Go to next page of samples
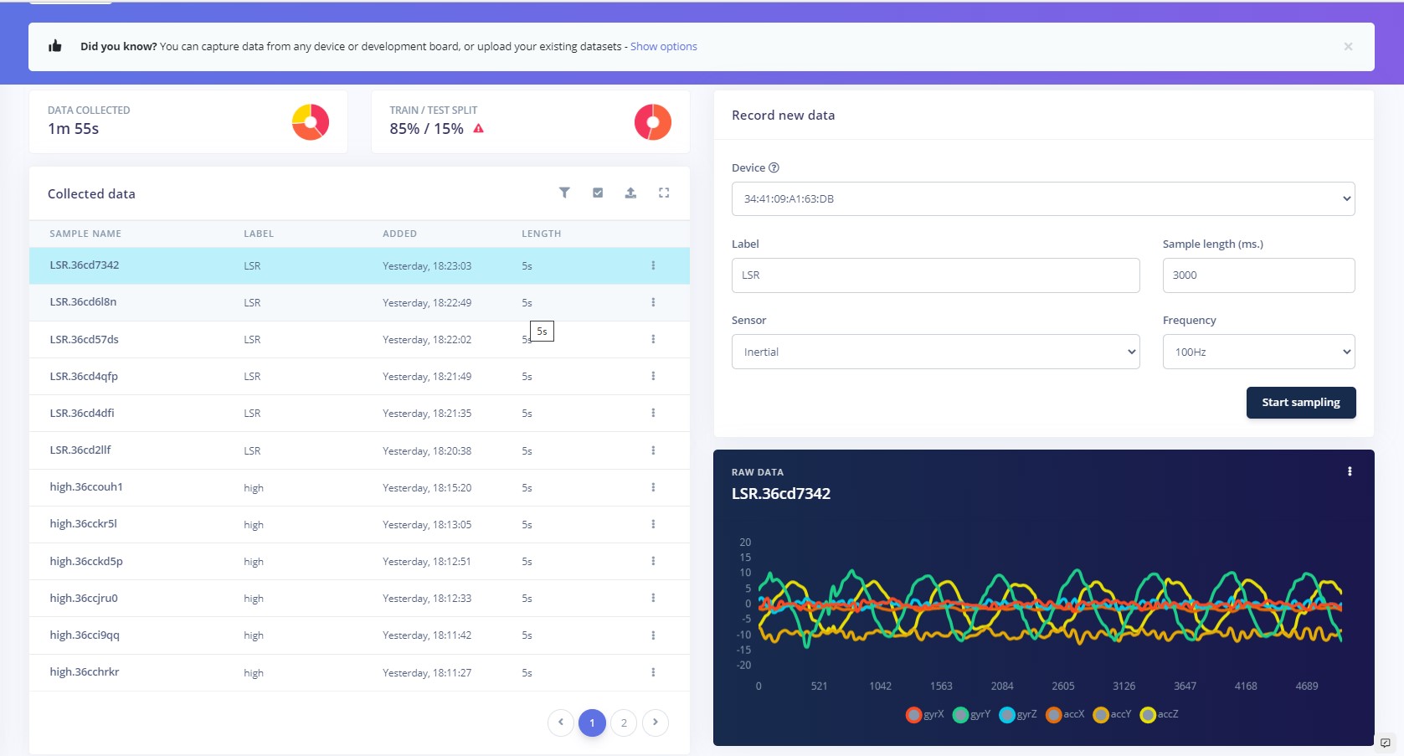Image resolution: width=1404 pixels, height=756 pixels. 656,723
